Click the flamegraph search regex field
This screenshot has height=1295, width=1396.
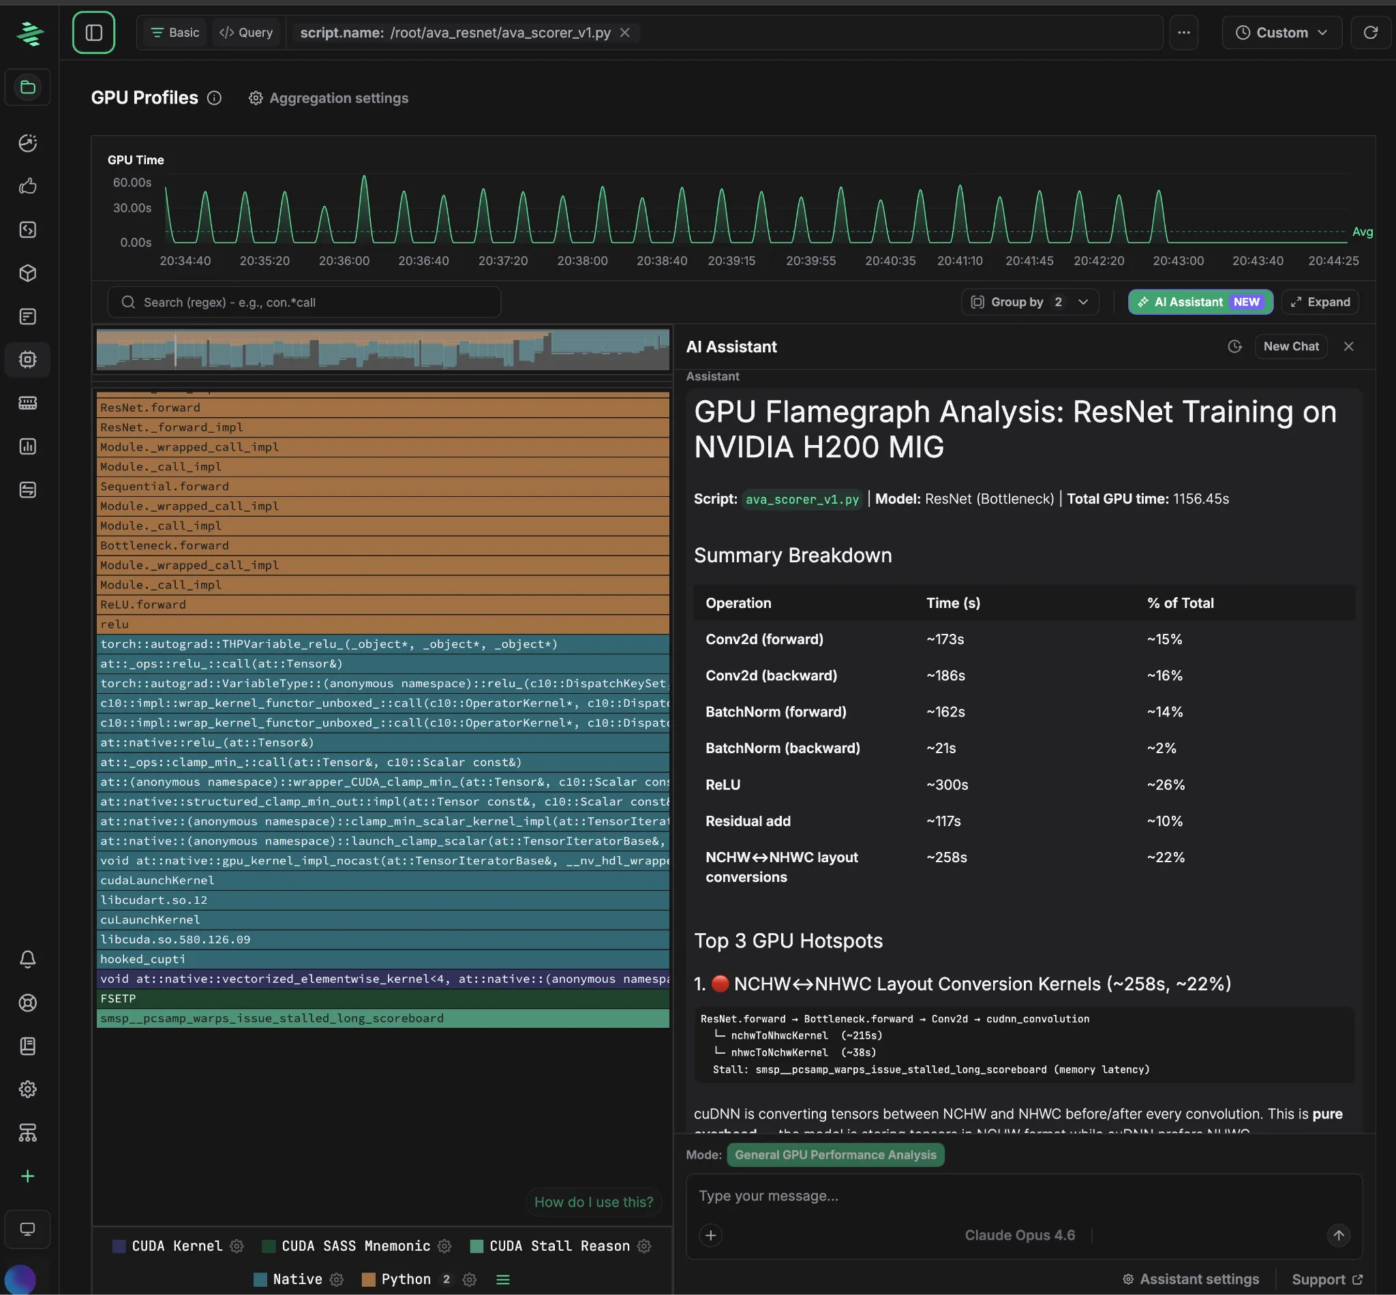tap(304, 302)
